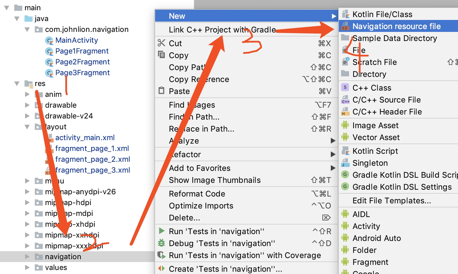Select Edit File Templates option
This screenshot has width=458, height=274.
[x=392, y=201]
